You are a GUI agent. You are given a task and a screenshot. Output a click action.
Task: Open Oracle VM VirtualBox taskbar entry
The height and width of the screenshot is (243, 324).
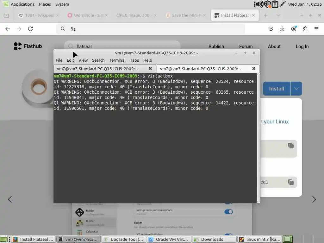pos(169,239)
